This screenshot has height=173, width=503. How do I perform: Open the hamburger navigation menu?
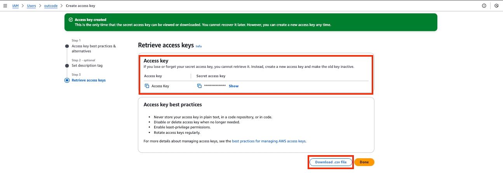point(5,6)
